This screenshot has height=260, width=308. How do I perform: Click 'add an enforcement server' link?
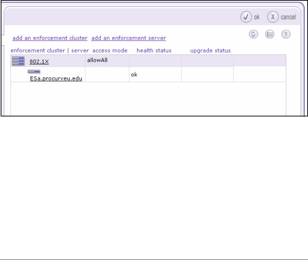(129, 38)
